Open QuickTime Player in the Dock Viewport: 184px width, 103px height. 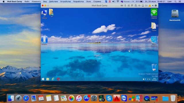[147, 98]
